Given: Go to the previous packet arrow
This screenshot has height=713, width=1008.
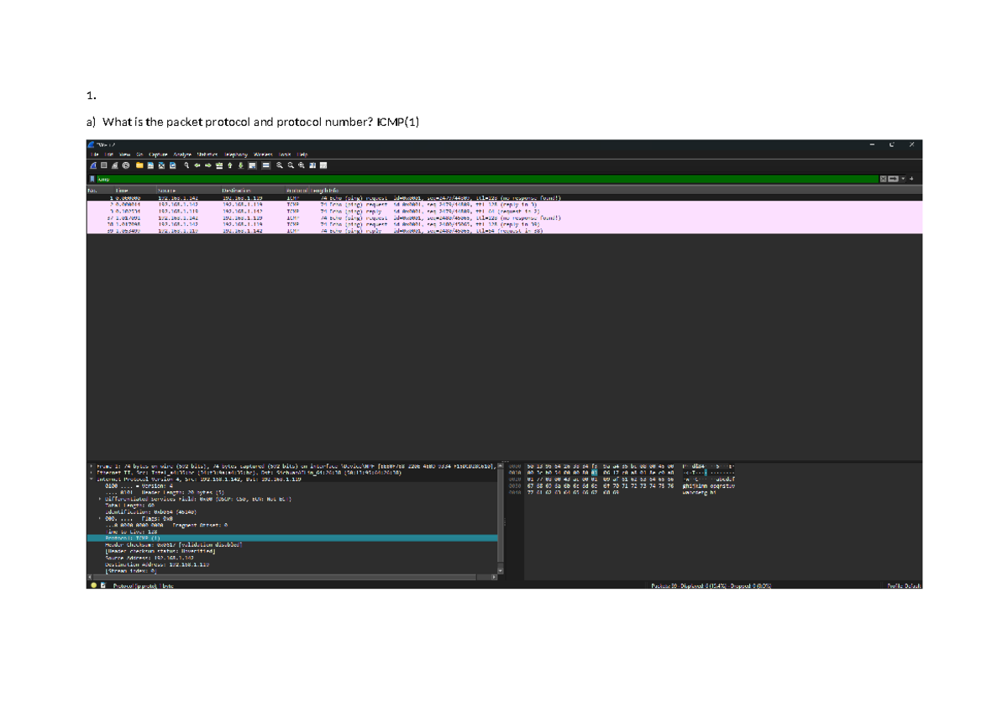Looking at the screenshot, I should [197, 165].
